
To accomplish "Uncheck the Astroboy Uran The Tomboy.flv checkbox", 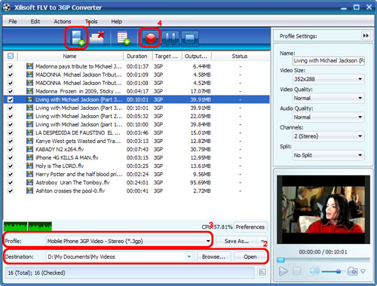I will pyautogui.click(x=11, y=182).
